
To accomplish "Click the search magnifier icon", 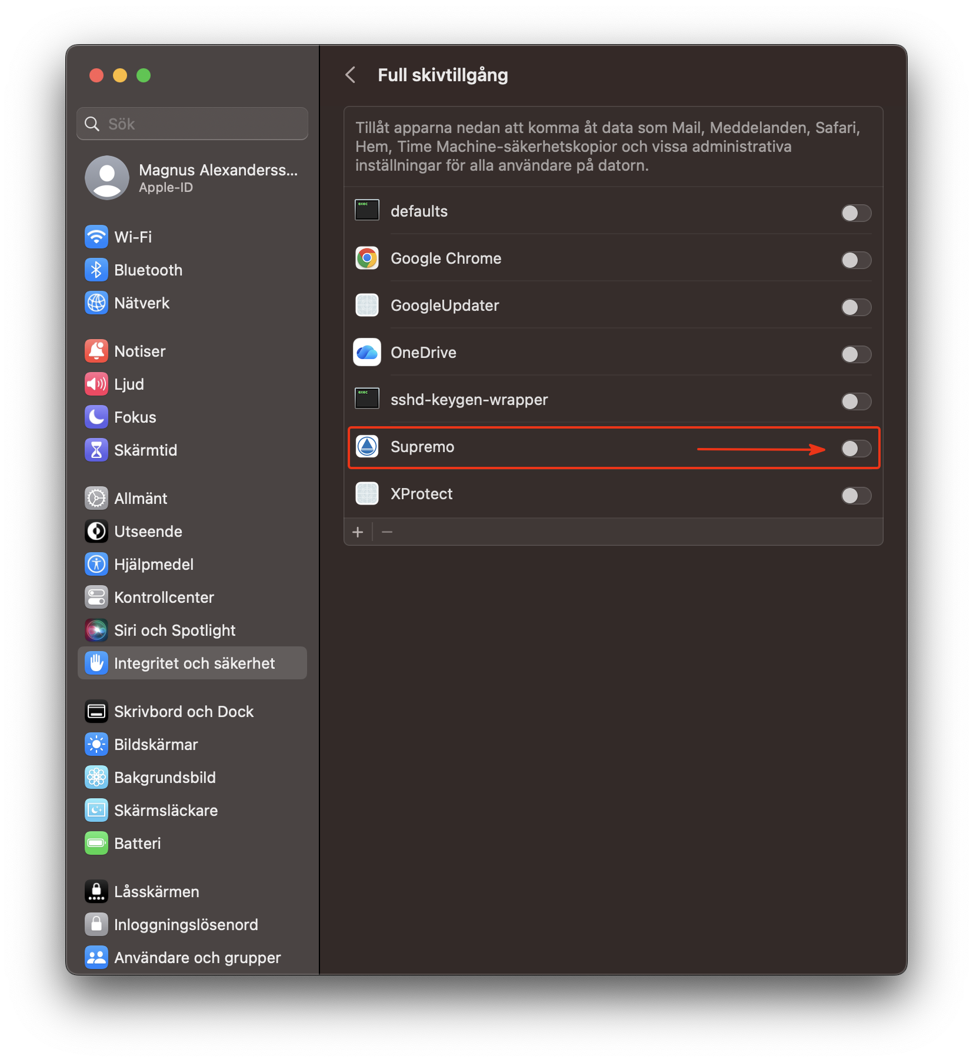I will coord(92,124).
